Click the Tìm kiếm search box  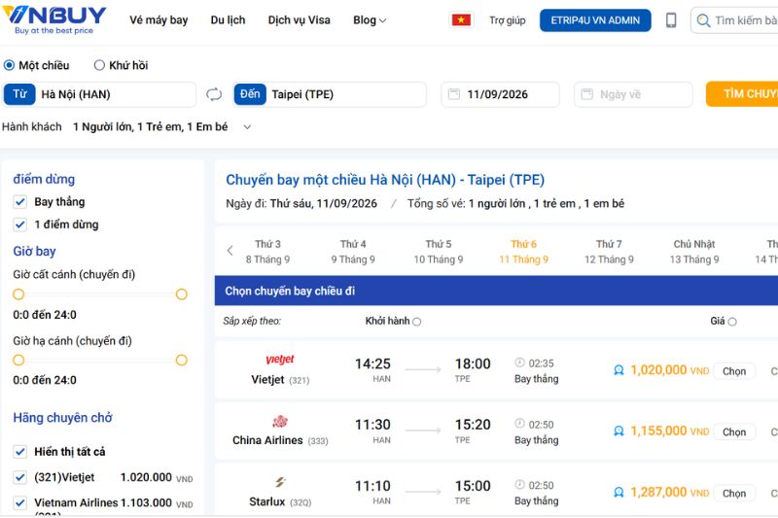click(734, 20)
